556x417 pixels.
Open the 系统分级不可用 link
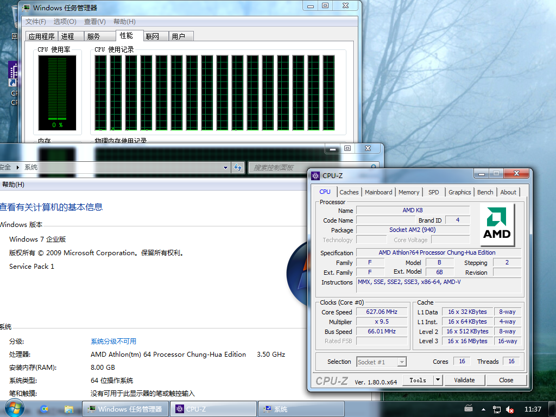point(113,341)
